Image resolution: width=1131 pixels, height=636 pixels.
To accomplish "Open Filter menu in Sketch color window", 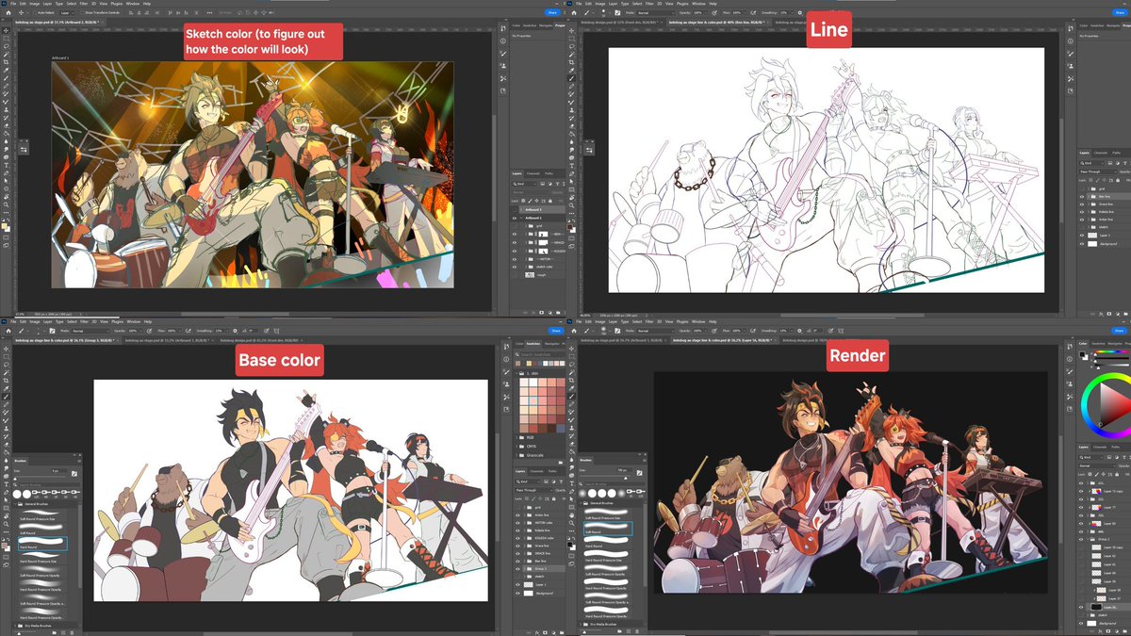I will pyautogui.click(x=84, y=4).
